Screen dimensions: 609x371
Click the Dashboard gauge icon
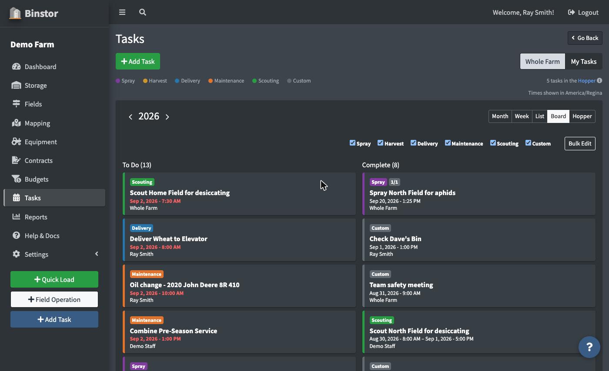[x=17, y=66]
